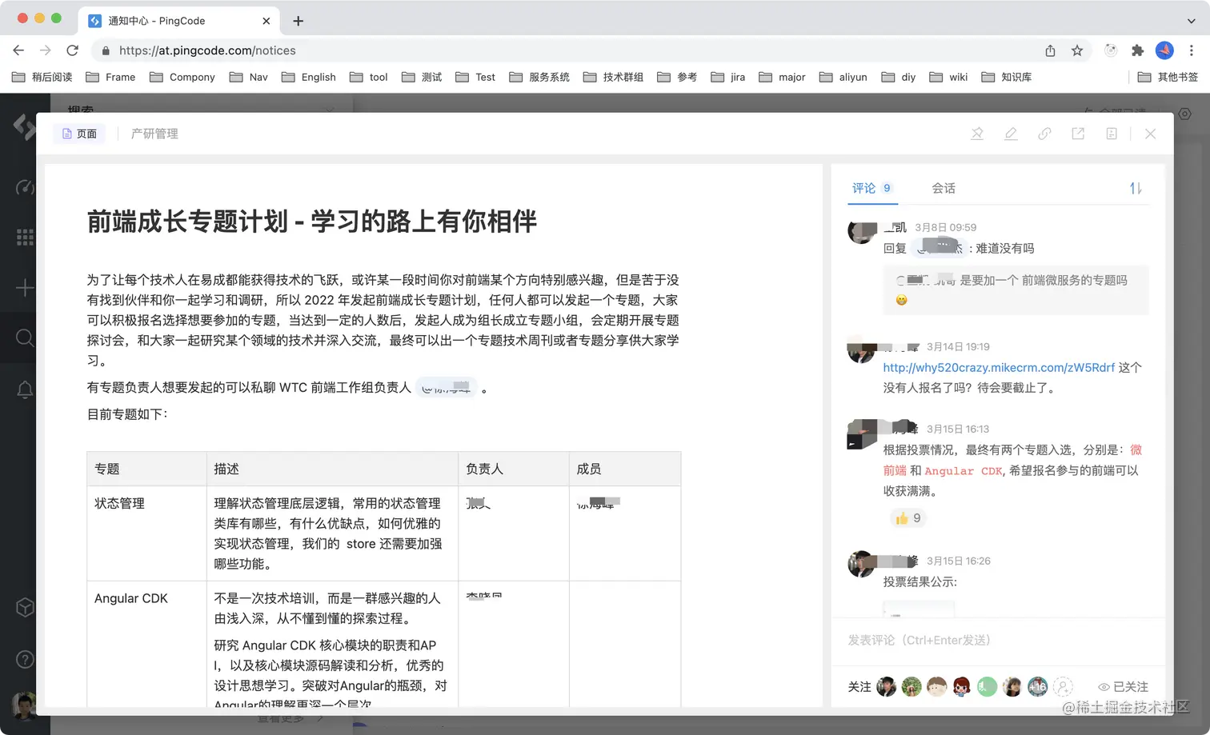Open help question mark icon in sidebar
The height and width of the screenshot is (735, 1210).
pyautogui.click(x=25, y=659)
